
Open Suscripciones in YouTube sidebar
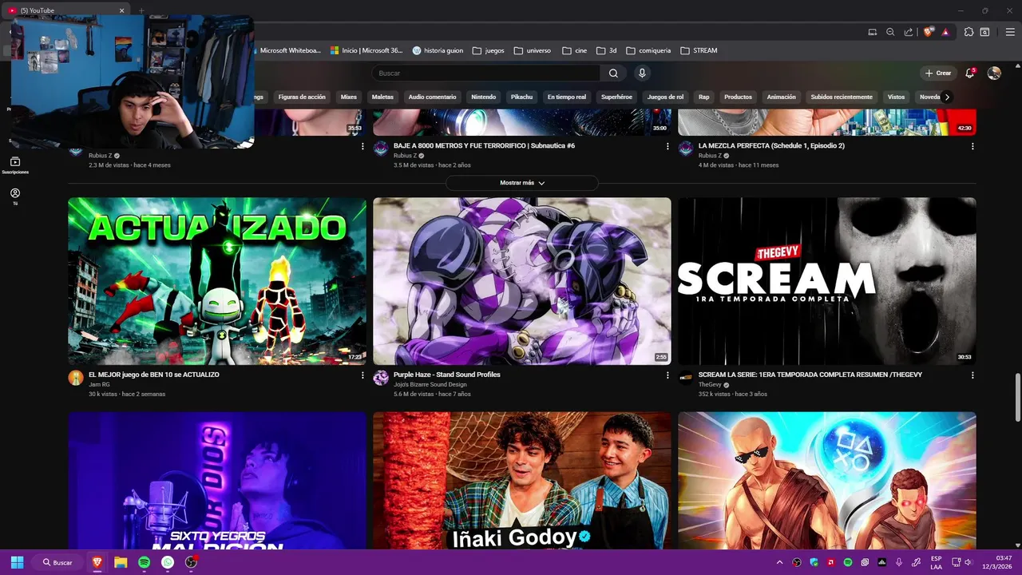(x=15, y=165)
